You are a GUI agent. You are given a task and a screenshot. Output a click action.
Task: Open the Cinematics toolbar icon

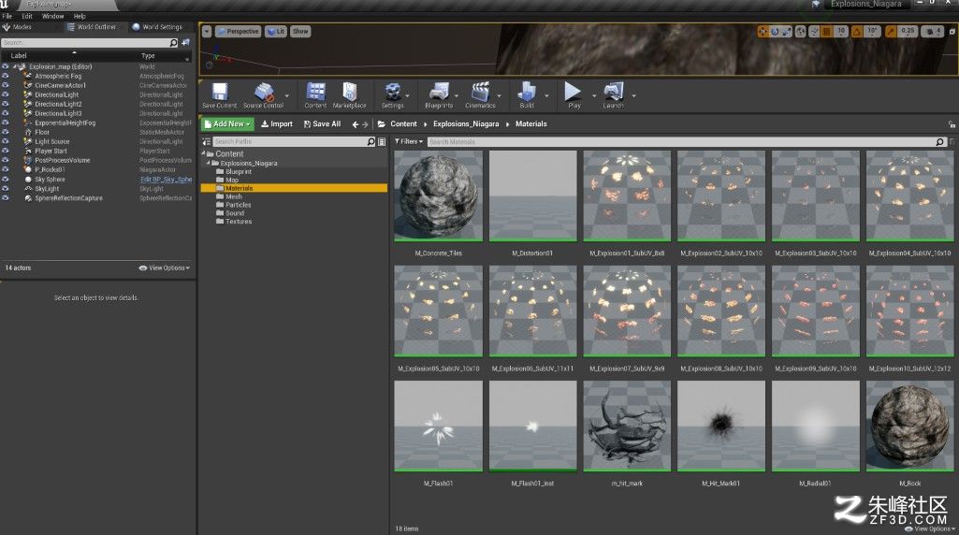click(480, 95)
